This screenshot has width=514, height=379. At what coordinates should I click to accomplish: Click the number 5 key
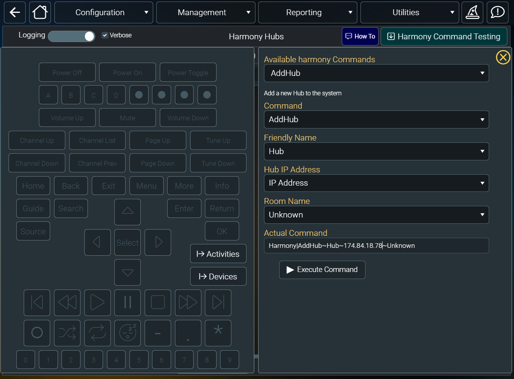click(x=139, y=360)
